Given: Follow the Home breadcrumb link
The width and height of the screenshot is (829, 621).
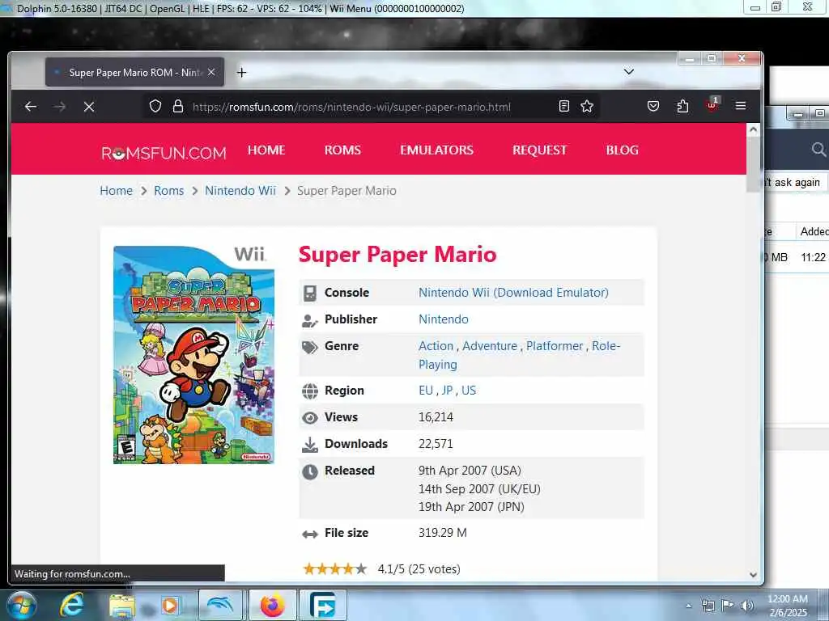Looking at the screenshot, I should pos(117,191).
